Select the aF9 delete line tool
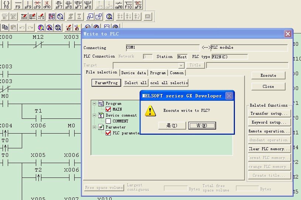 138,4
